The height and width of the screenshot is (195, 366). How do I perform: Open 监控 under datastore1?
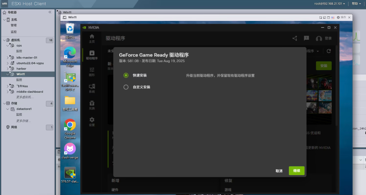[19, 115]
